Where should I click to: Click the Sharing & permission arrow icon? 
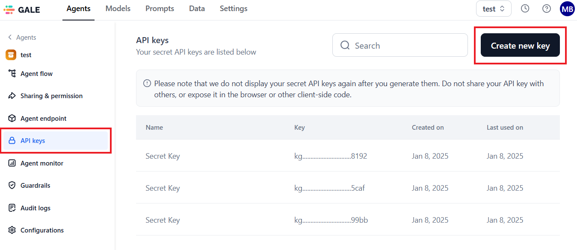coord(12,96)
